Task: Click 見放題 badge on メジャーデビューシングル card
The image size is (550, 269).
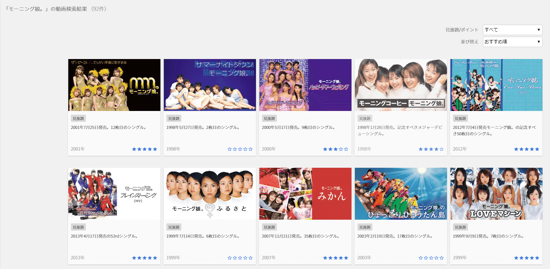Action: (x=365, y=118)
